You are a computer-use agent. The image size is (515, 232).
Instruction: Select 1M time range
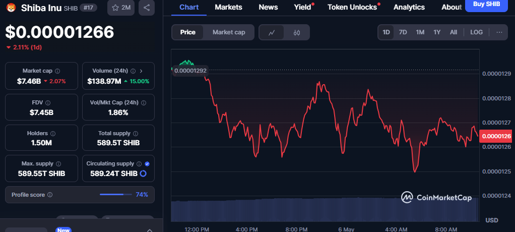pos(420,32)
